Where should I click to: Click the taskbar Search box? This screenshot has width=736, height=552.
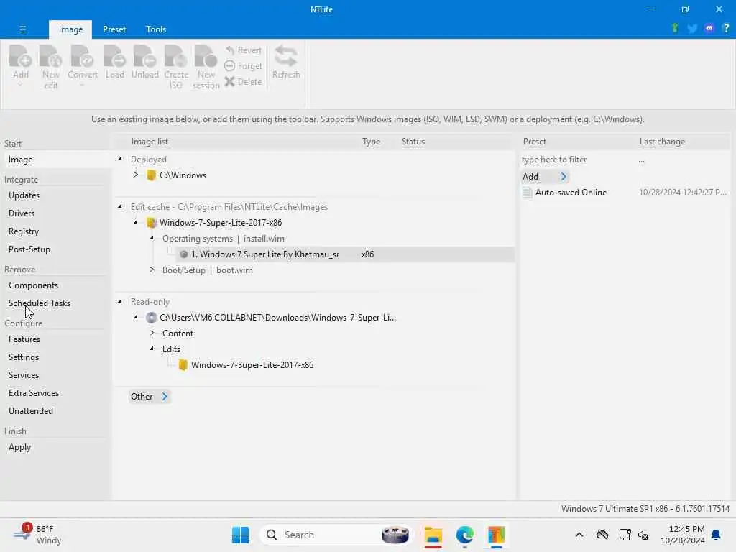click(336, 535)
